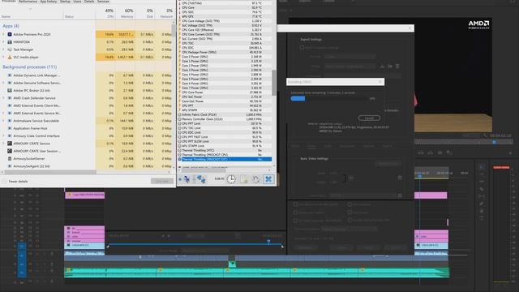Click the End task button
This screenshot has height=292, width=519.
coord(162,181)
